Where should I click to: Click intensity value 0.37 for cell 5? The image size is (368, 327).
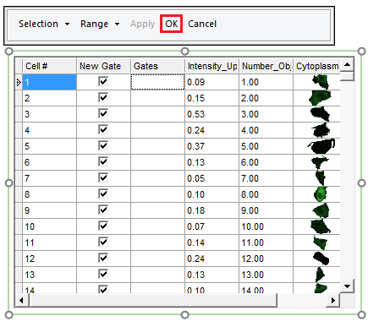coord(211,146)
